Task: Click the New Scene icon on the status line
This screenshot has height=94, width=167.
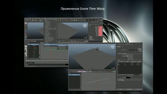Action: [x=33, y=20]
